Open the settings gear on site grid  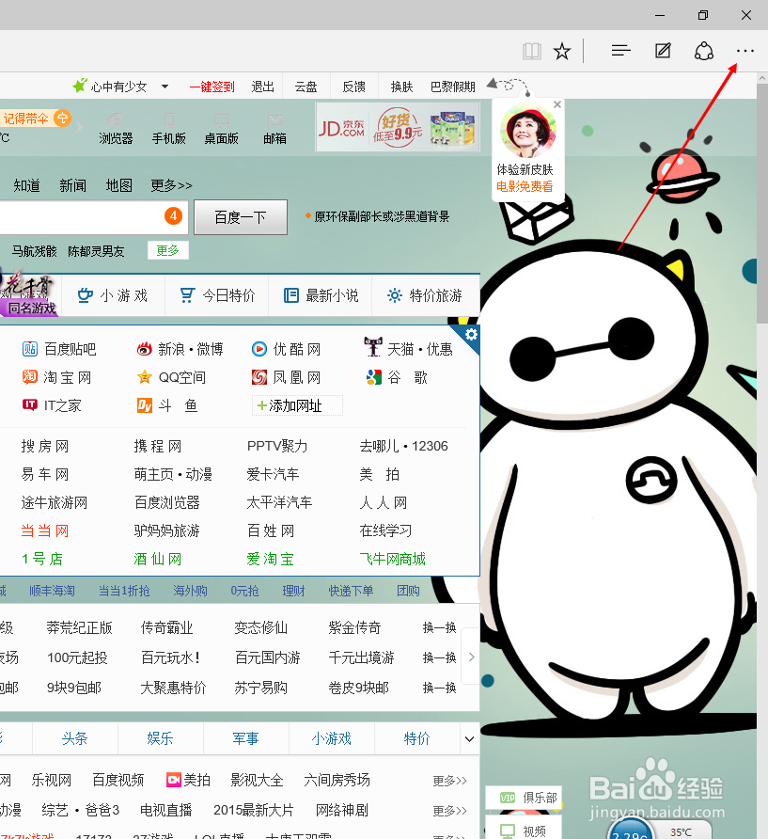[471, 335]
